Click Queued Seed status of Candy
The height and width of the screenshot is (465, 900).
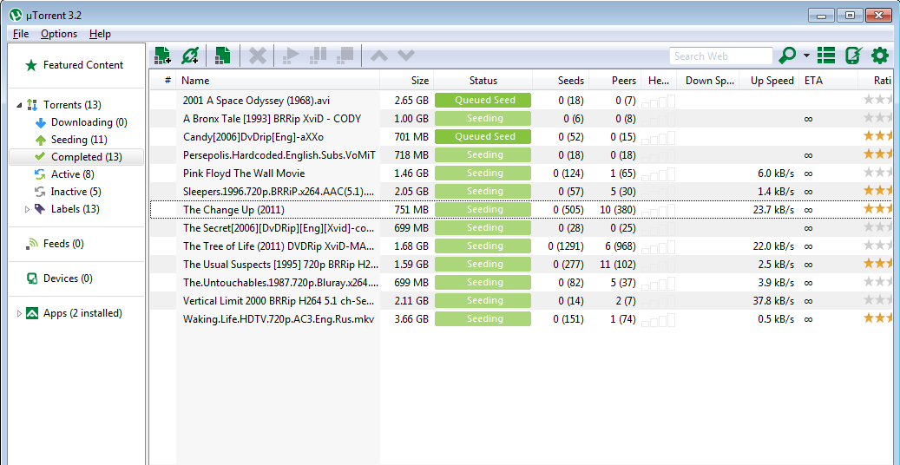483,136
